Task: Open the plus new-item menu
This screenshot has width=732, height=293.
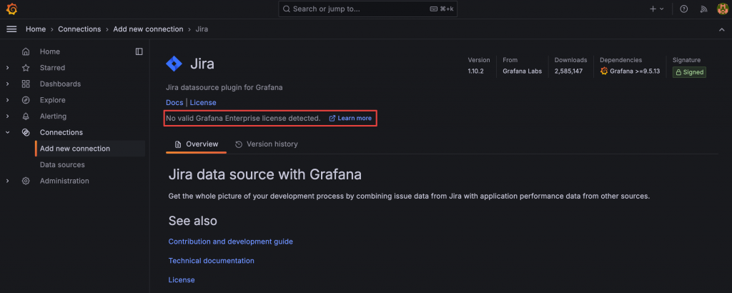Action: [x=656, y=9]
